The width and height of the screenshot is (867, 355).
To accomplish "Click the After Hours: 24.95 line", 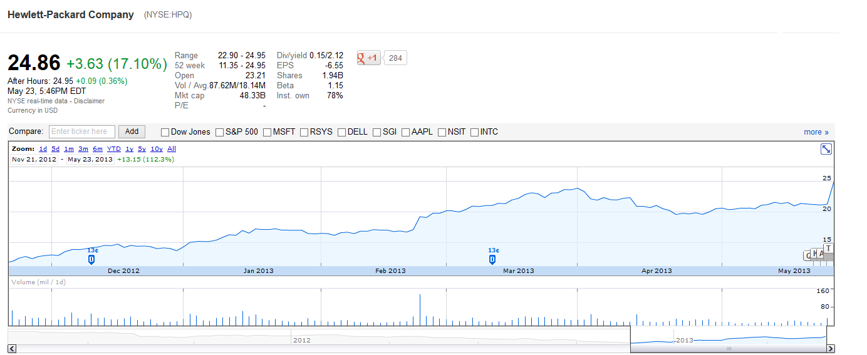I will click(x=67, y=81).
